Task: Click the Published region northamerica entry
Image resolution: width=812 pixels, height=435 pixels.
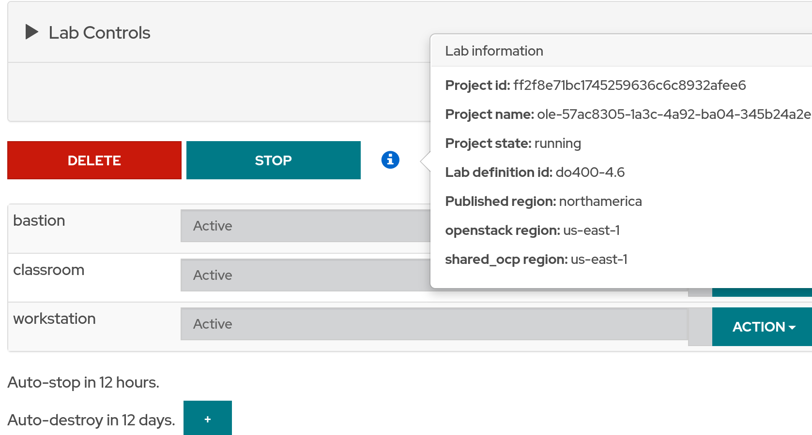Action: pyautogui.click(x=600, y=202)
